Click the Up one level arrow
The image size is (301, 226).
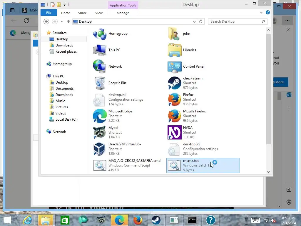pyautogui.click(x=68, y=21)
